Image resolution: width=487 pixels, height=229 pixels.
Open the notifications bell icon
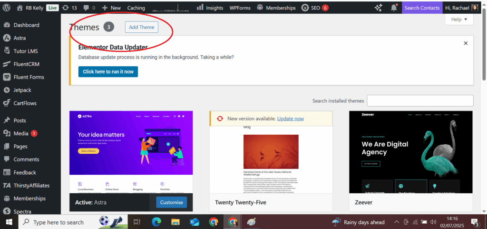point(394,8)
